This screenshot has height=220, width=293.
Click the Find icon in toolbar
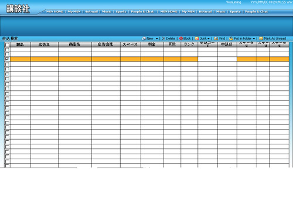(216, 39)
